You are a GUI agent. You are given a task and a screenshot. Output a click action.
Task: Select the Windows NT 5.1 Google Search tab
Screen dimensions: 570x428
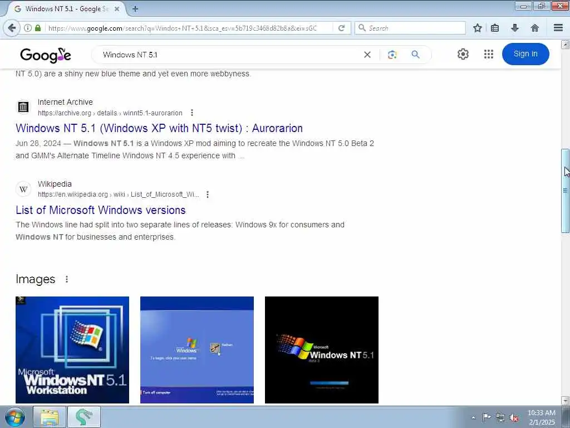coord(67,9)
